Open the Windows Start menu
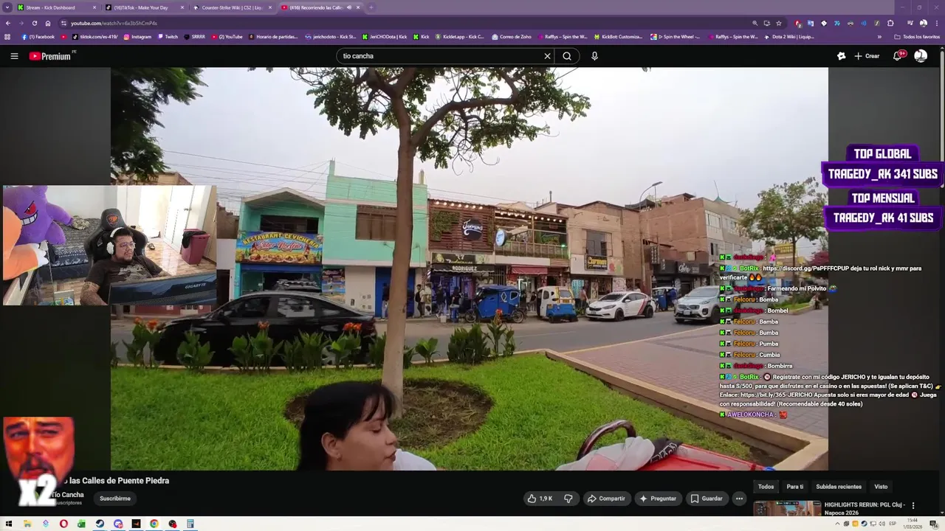 click(9, 524)
